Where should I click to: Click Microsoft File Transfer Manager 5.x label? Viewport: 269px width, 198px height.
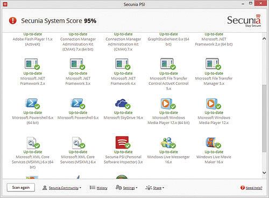214,81
